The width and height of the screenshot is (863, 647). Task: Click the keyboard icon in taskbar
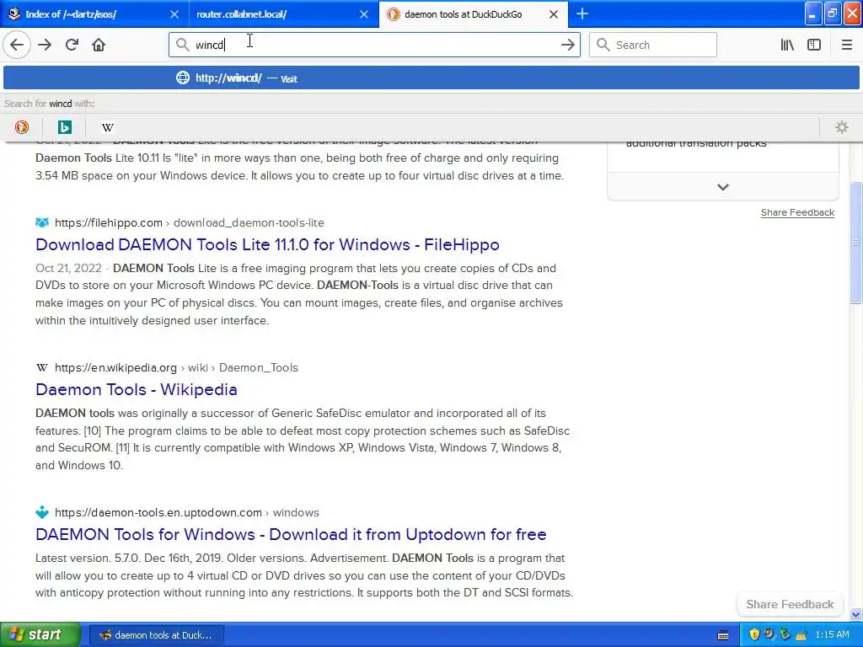pos(723,635)
